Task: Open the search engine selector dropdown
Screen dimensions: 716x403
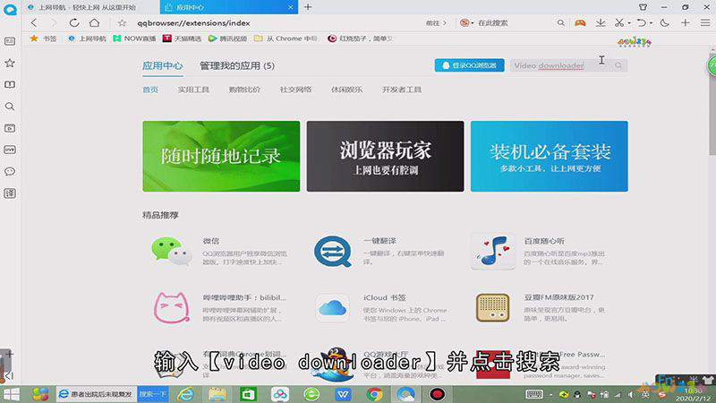Action: pyautogui.click(x=466, y=23)
